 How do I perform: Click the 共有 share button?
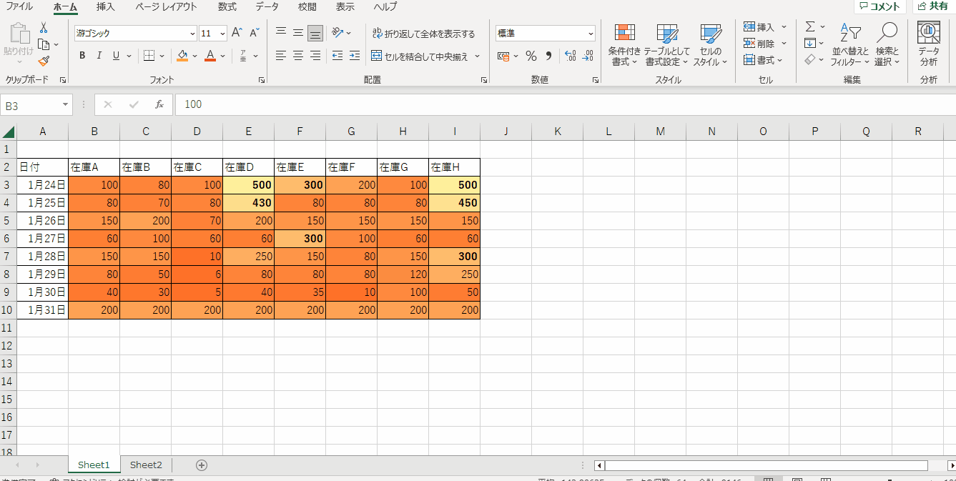(x=934, y=6)
